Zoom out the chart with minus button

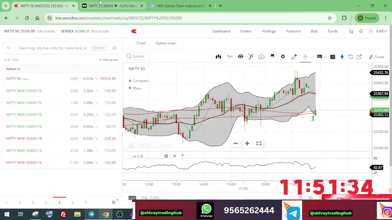(x=236, y=144)
